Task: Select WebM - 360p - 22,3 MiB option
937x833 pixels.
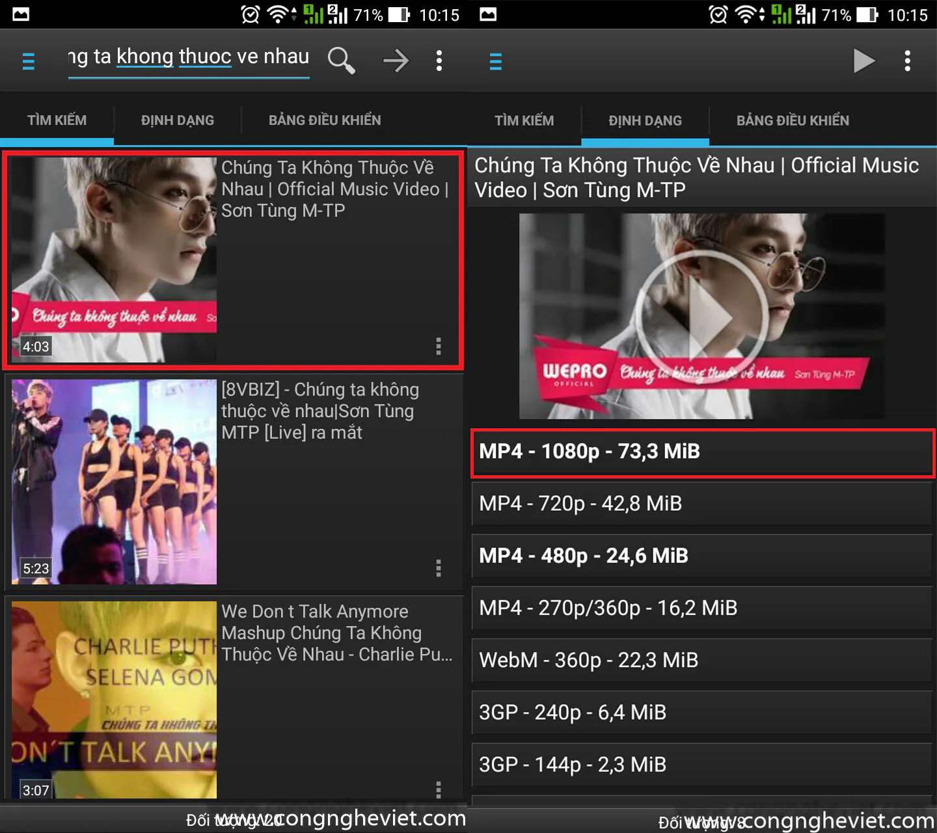Action: [703, 661]
